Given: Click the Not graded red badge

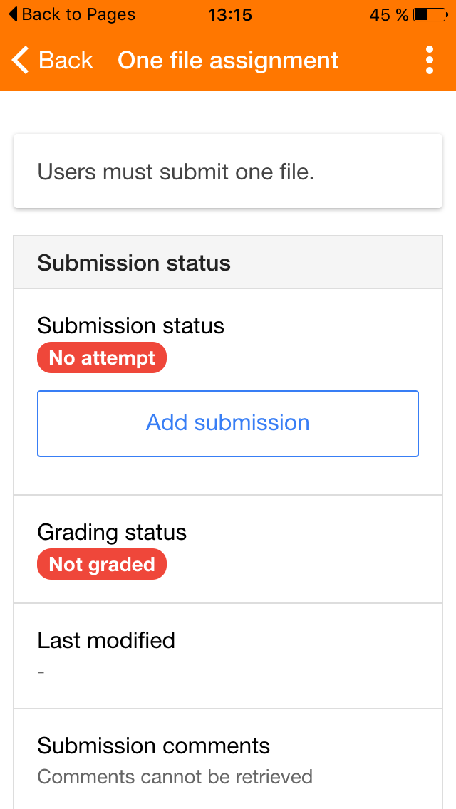Looking at the screenshot, I should coord(102,564).
